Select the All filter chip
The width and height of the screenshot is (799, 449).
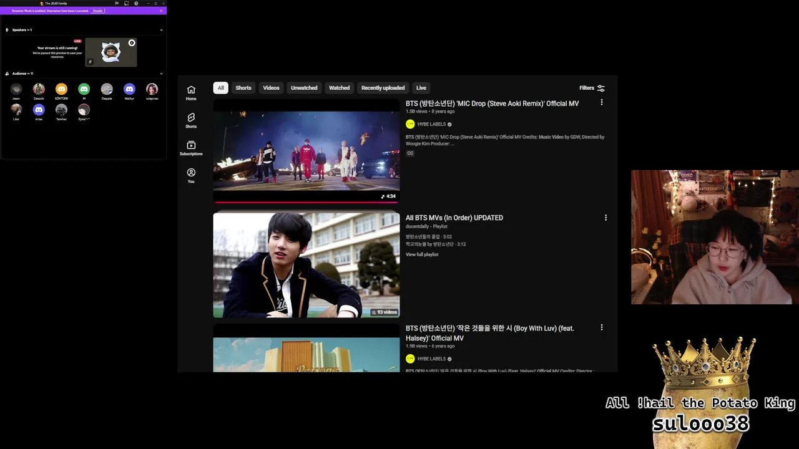220,88
